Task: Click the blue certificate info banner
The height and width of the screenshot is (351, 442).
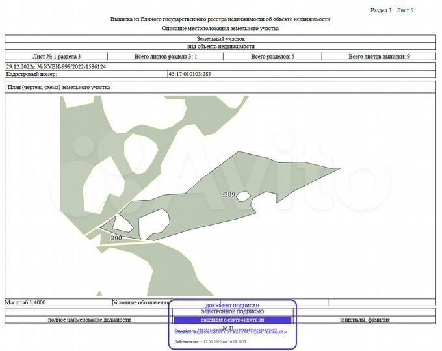Action: click(232, 320)
